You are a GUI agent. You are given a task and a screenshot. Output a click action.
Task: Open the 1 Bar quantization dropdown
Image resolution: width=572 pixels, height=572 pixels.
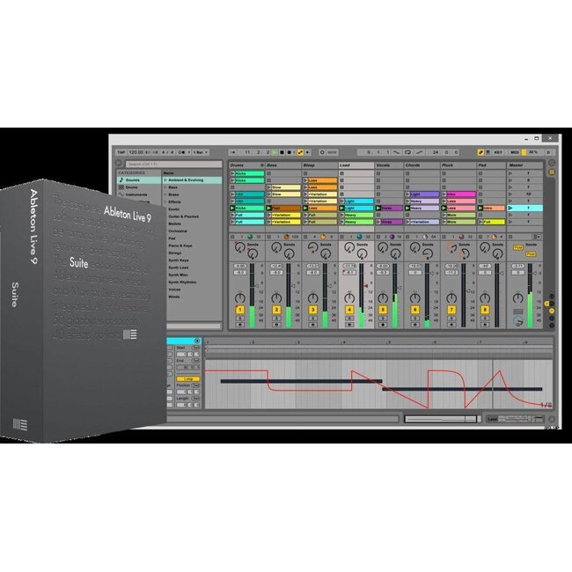point(201,152)
